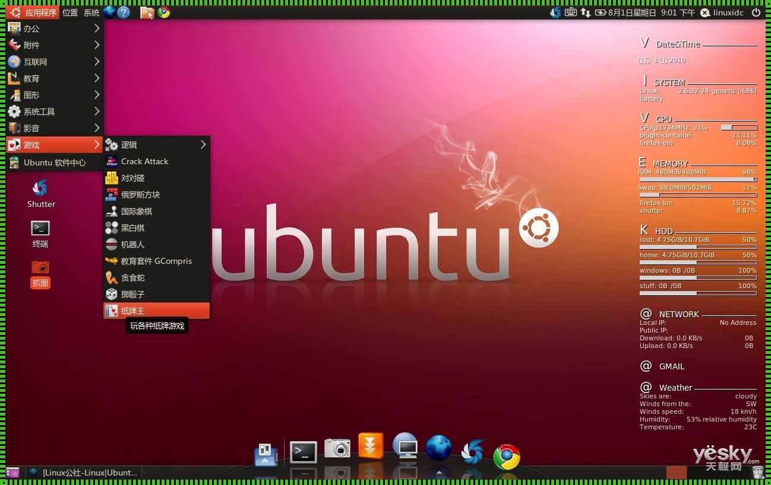Image resolution: width=771 pixels, height=485 pixels.
Task: Expand the 互联网 internet submenu
Action: (55, 62)
